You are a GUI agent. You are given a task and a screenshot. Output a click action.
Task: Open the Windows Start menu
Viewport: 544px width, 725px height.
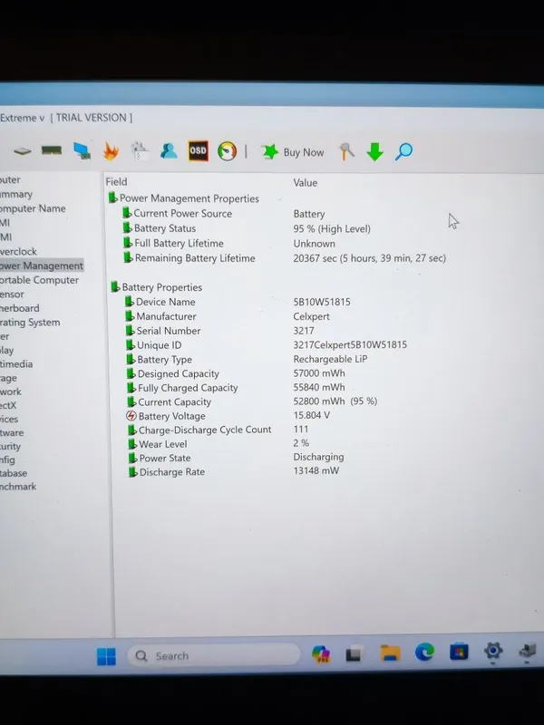click(106, 656)
